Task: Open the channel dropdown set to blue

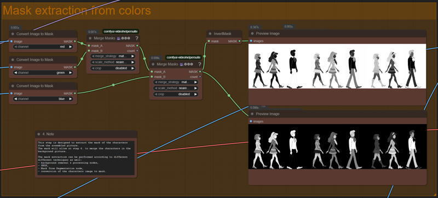Action: 43,98
